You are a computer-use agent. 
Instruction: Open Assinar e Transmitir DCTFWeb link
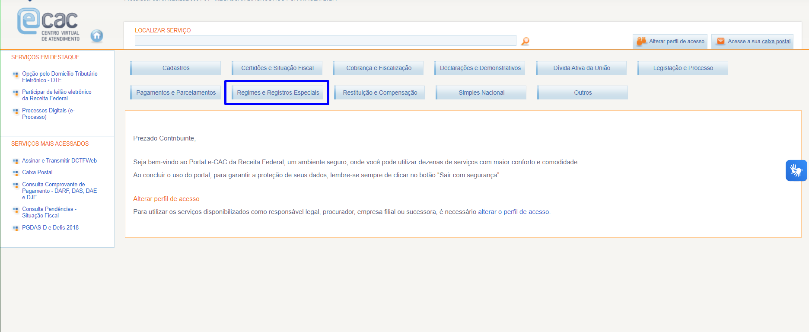click(x=59, y=160)
